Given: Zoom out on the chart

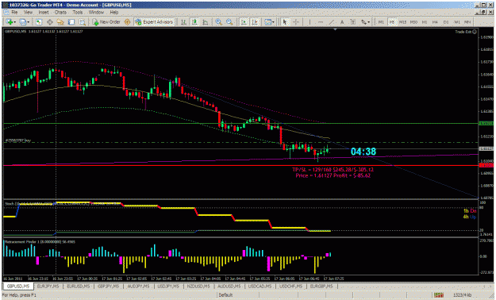Looking at the screenshot, I should (x=229, y=22).
